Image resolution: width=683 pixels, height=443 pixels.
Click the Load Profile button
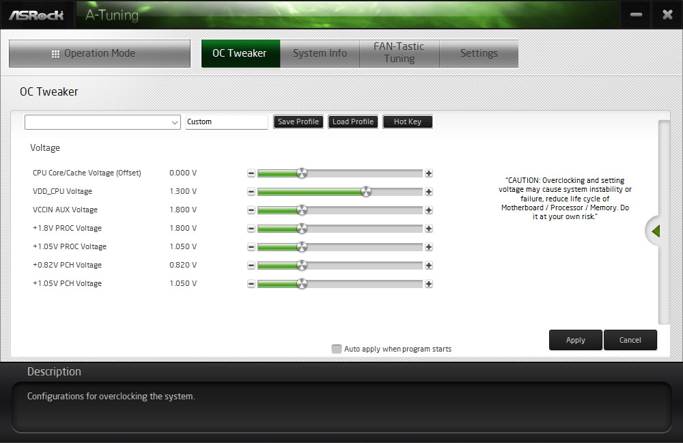pos(353,122)
